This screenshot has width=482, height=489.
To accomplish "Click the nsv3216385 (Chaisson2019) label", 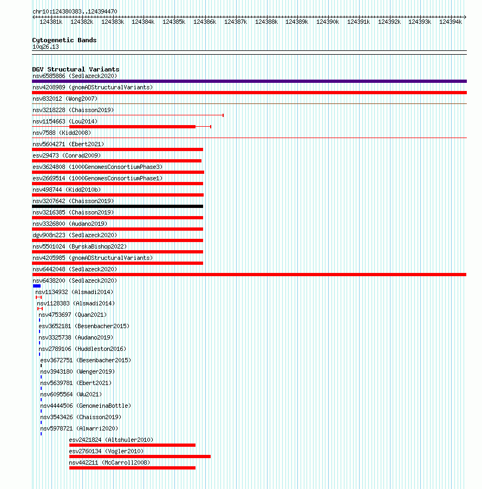I will (x=73, y=212).
